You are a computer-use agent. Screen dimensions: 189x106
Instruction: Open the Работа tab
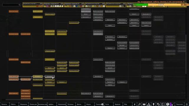coord(14,104)
